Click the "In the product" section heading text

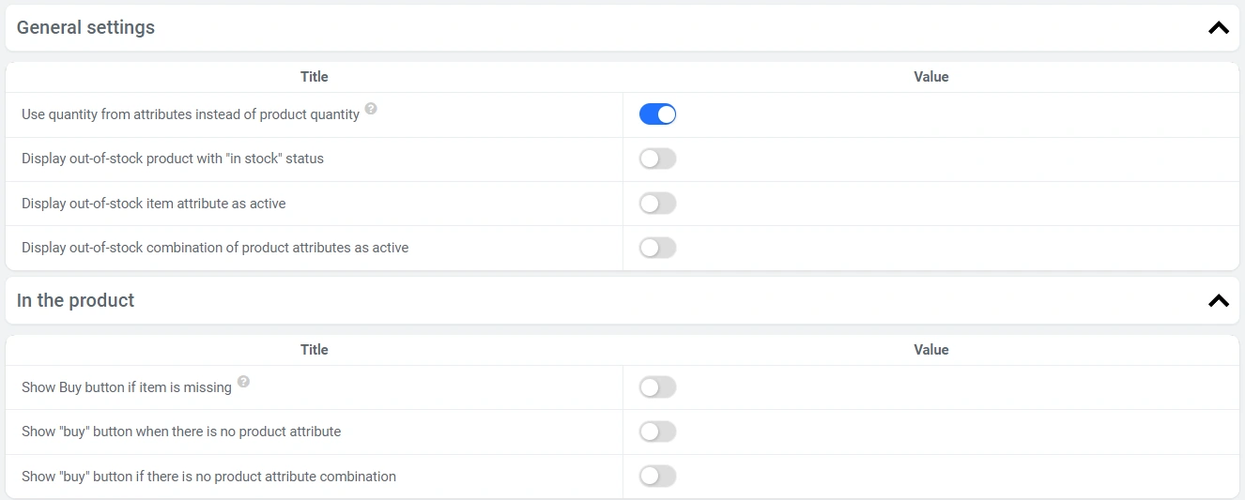tap(75, 301)
